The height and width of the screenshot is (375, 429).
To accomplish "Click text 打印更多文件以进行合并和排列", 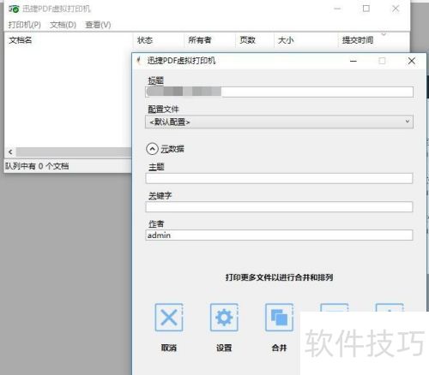I will pos(279,277).
